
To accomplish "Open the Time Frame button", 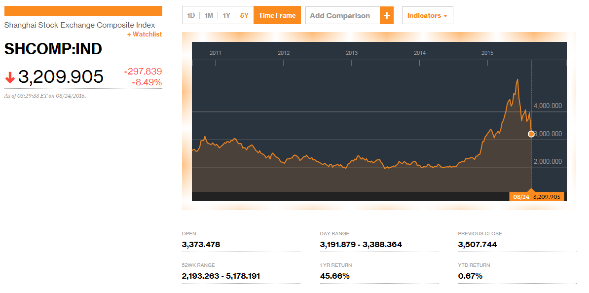I will tap(277, 15).
